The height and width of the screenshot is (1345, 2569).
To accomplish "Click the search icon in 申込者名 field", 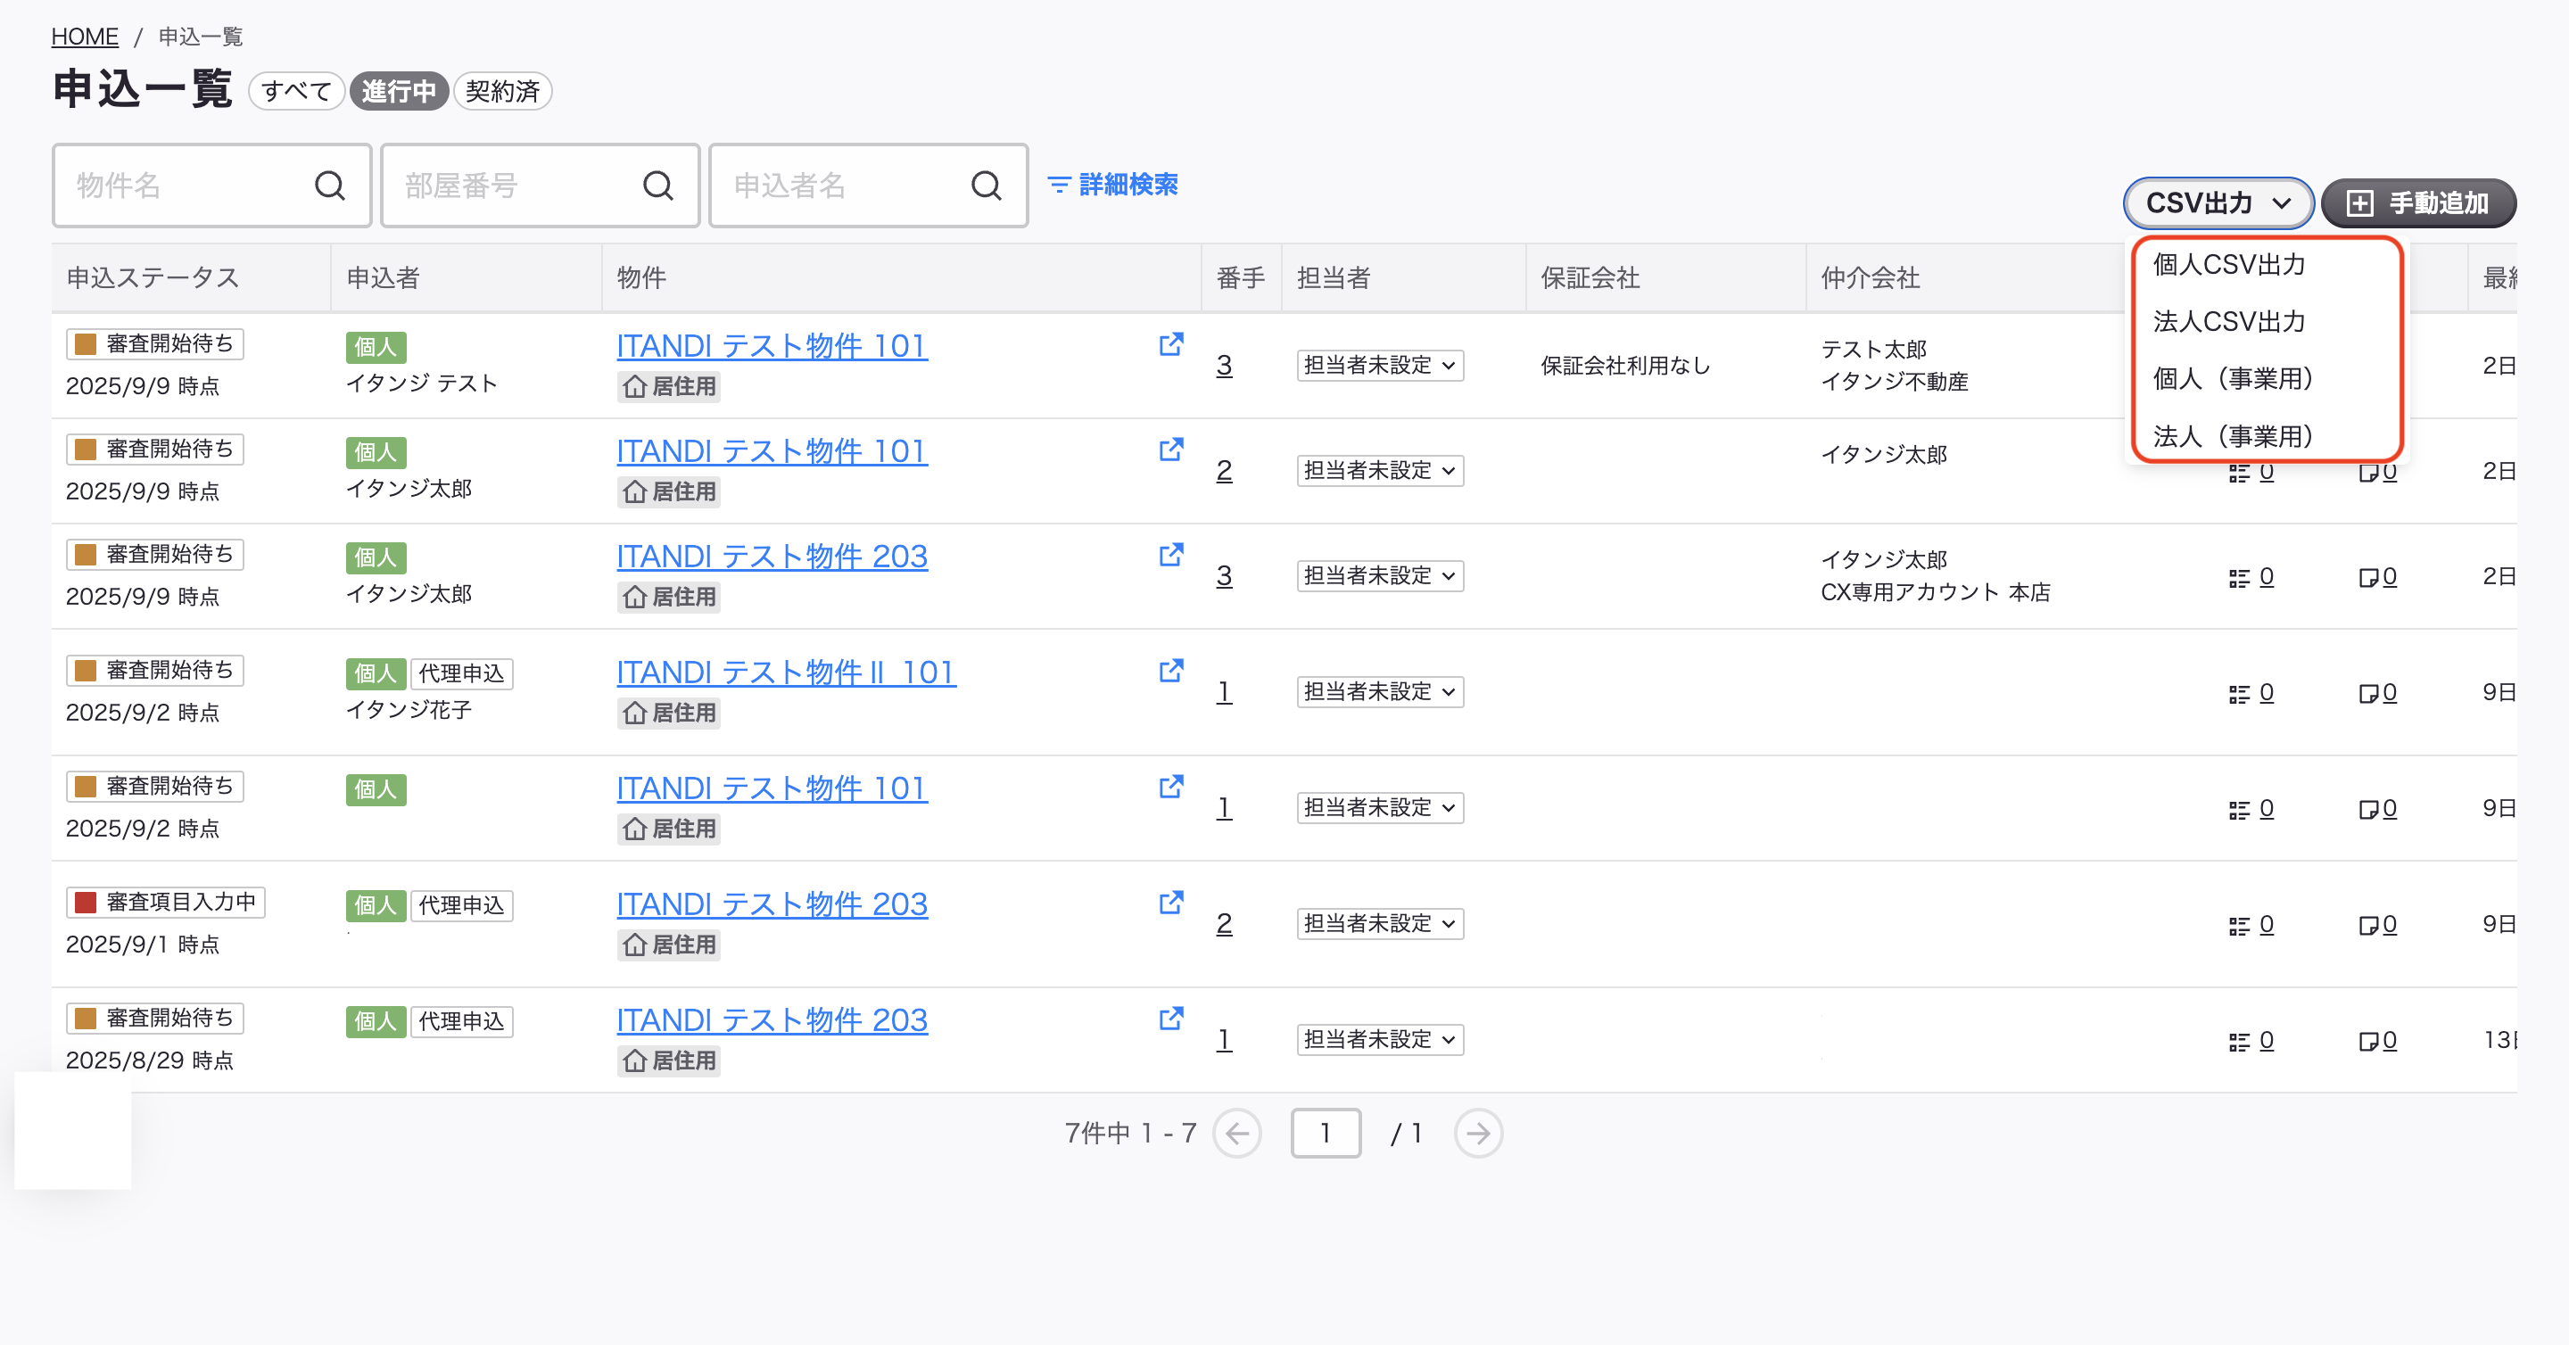I will (987, 186).
